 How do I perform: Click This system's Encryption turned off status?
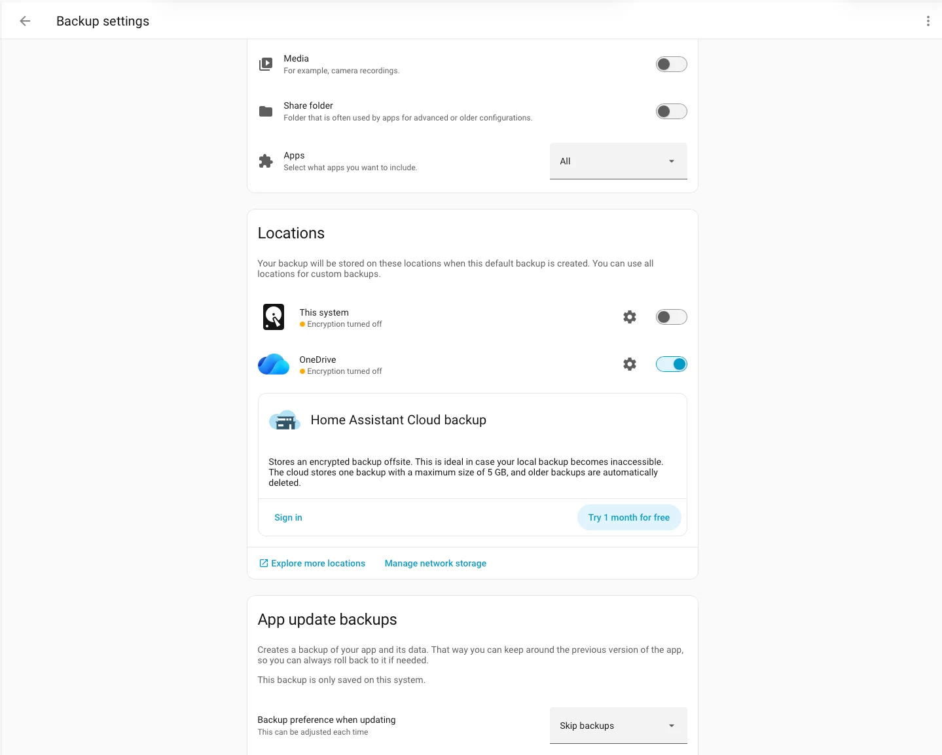pyautogui.click(x=341, y=324)
